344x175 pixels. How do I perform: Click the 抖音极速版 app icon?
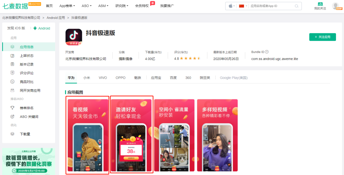click(x=74, y=37)
